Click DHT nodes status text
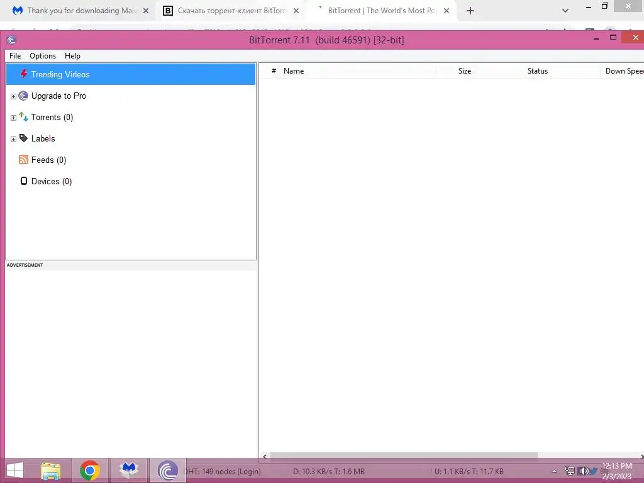 point(223,472)
